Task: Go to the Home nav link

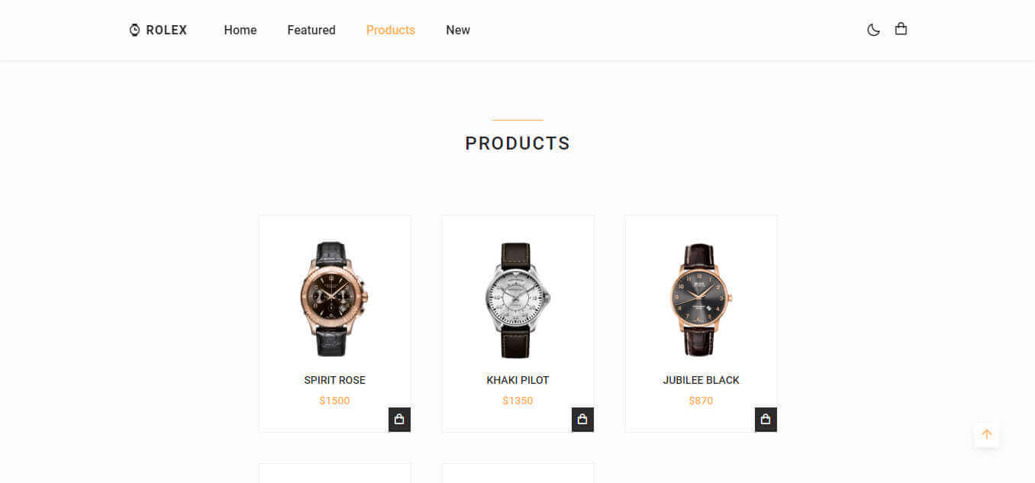Action: [240, 30]
